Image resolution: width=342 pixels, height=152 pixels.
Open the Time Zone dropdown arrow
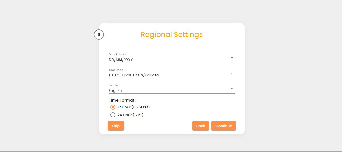[232, 73]
